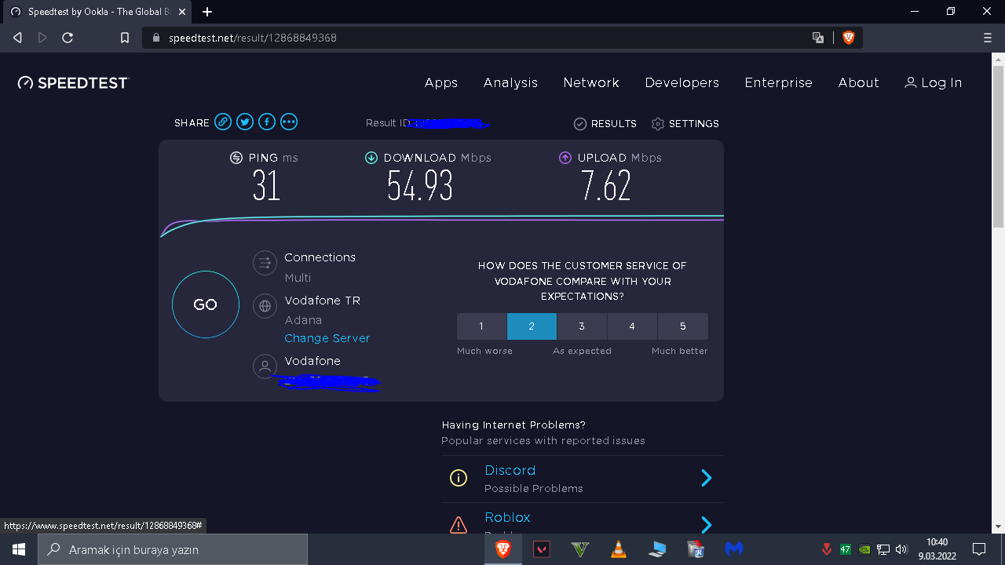View past RESULTS
Viewport: 1005px width, 565px height.
pyautogui.click(x=605, y=123)
